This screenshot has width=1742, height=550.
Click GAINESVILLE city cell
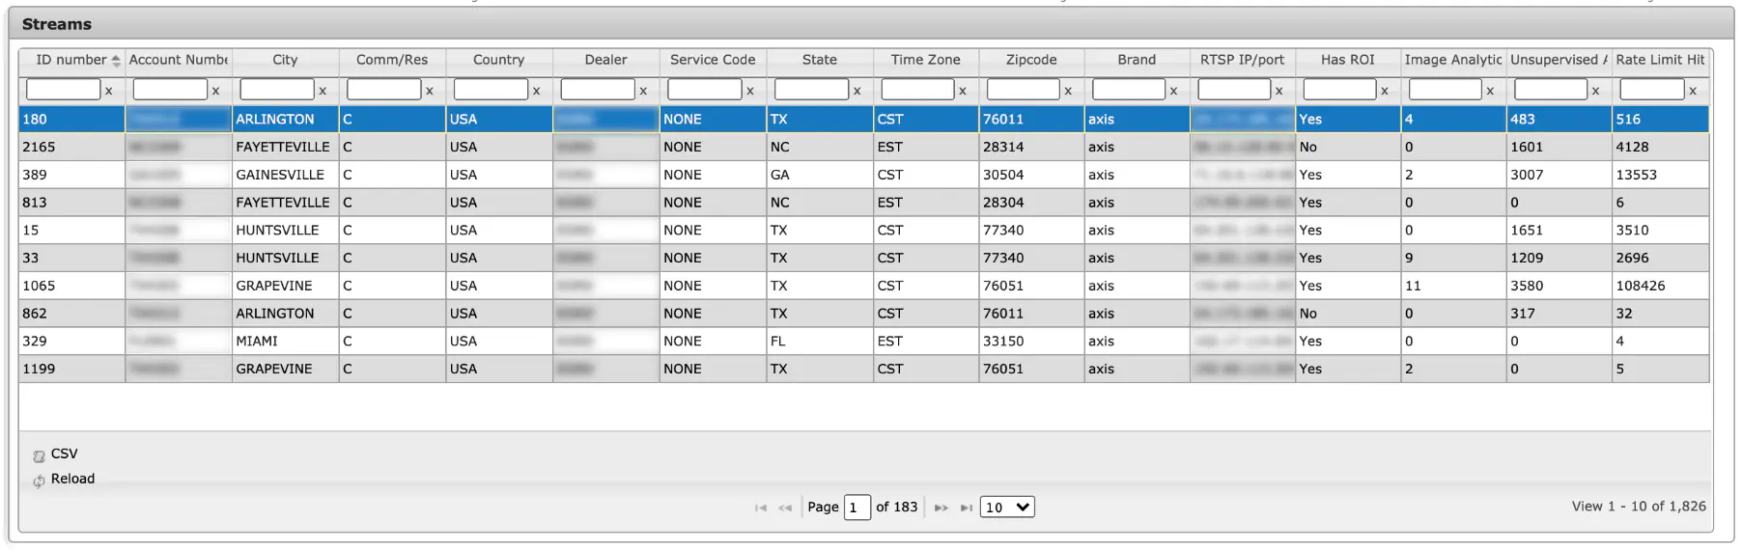[285, 176]
